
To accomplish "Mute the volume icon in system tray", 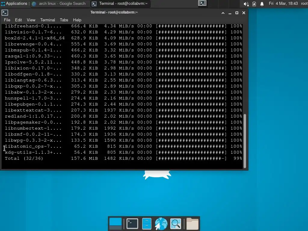I will pyautogui.click(x=246, y=4).
